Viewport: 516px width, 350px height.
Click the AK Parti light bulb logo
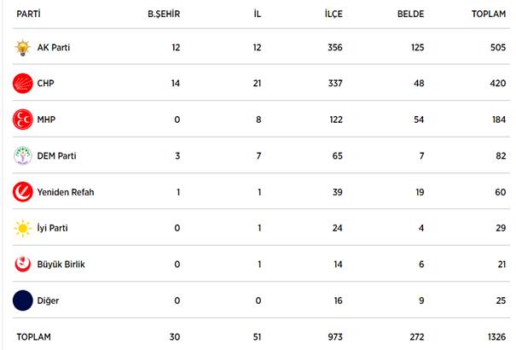23,48
